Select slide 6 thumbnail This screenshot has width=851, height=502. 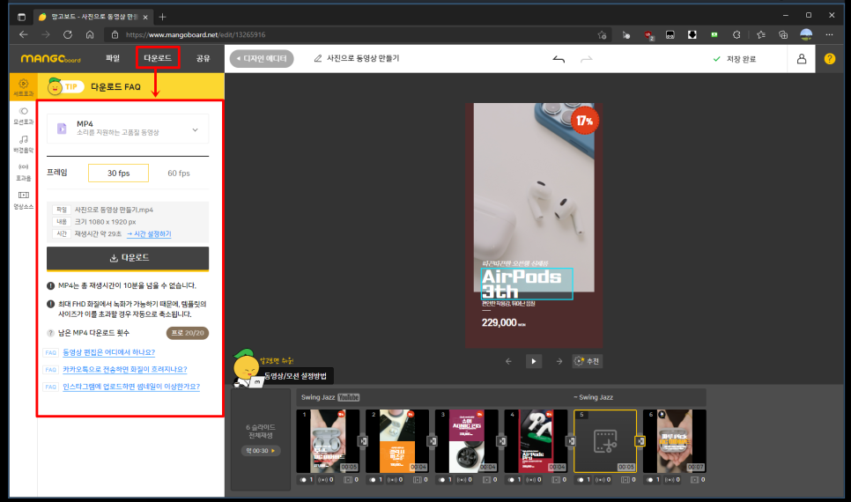(675, 441)
